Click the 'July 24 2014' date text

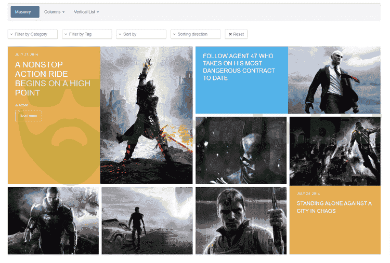click(308, 193)
